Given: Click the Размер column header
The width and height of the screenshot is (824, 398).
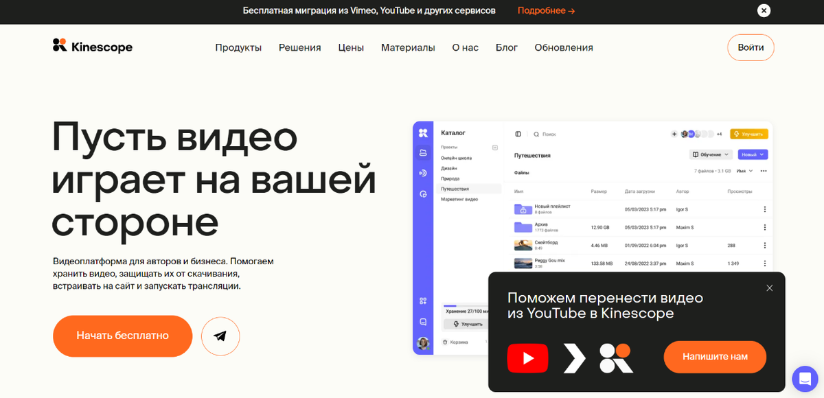Looking at the screenshot, I should click(x=599, y=191).
